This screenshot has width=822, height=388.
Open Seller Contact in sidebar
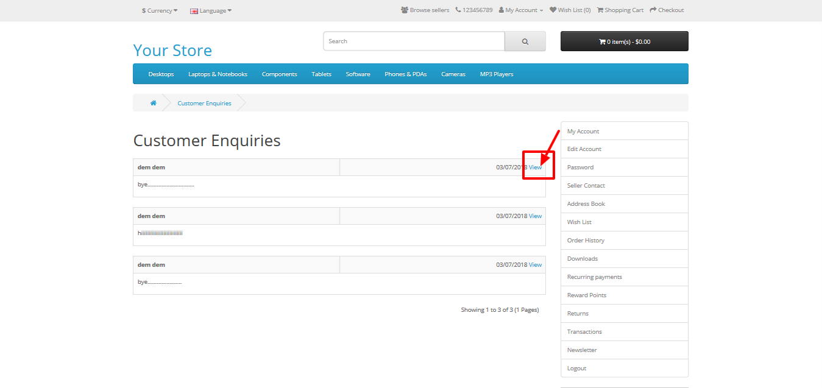625,186
